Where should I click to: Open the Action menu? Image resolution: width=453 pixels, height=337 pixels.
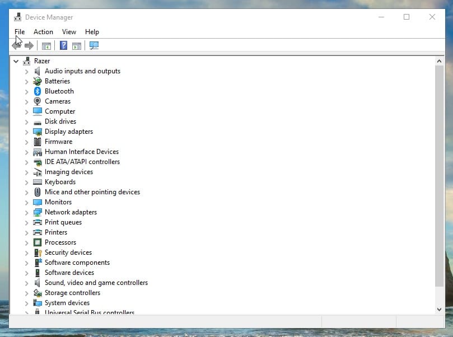[43, 32]
